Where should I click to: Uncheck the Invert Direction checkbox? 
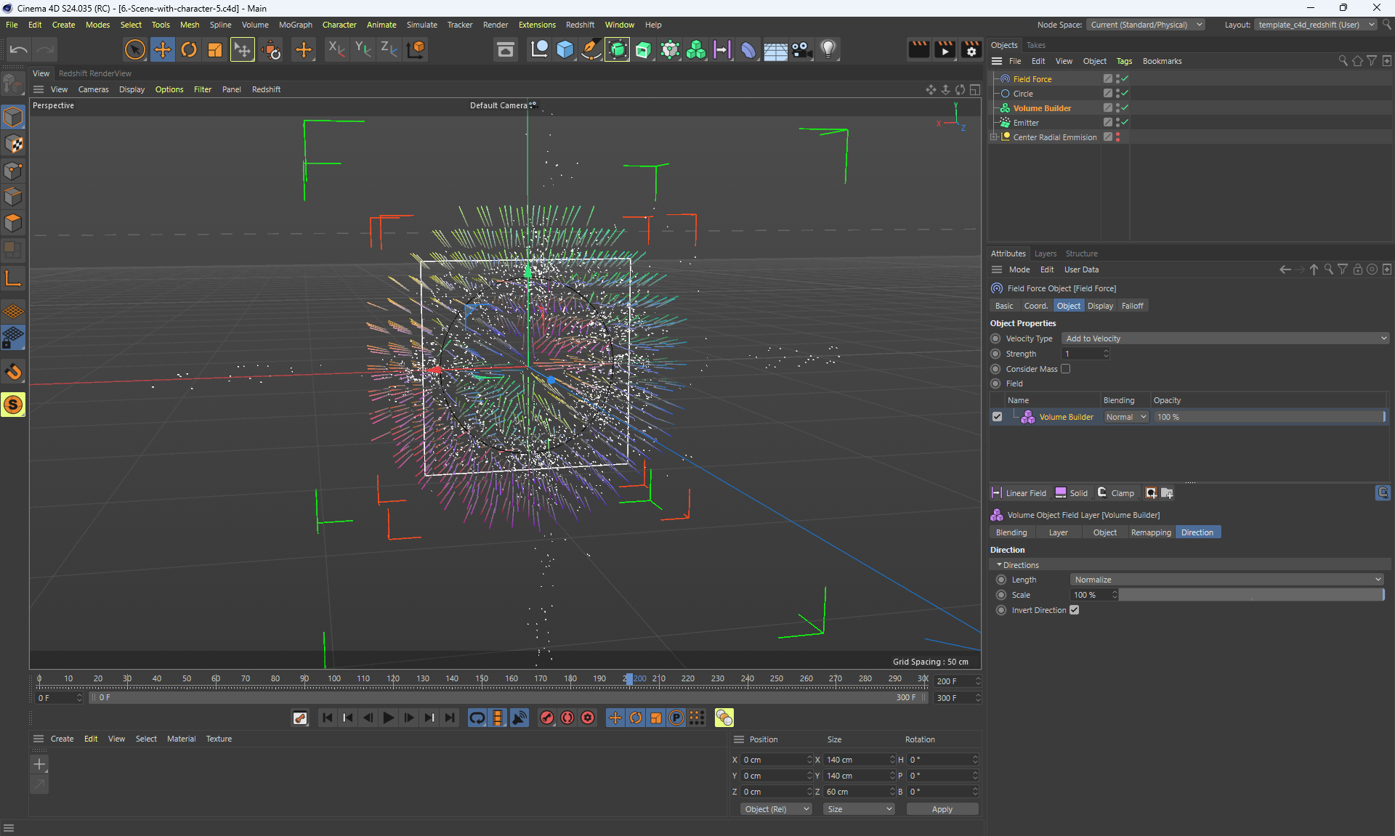pyautogui.click(x=1074, y=610)
